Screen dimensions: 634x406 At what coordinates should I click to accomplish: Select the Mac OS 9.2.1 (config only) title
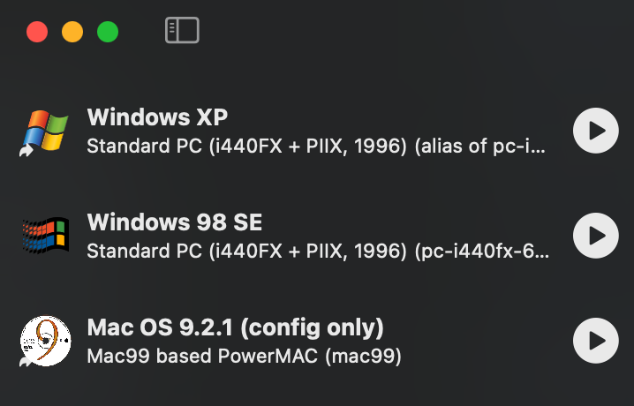236,327
